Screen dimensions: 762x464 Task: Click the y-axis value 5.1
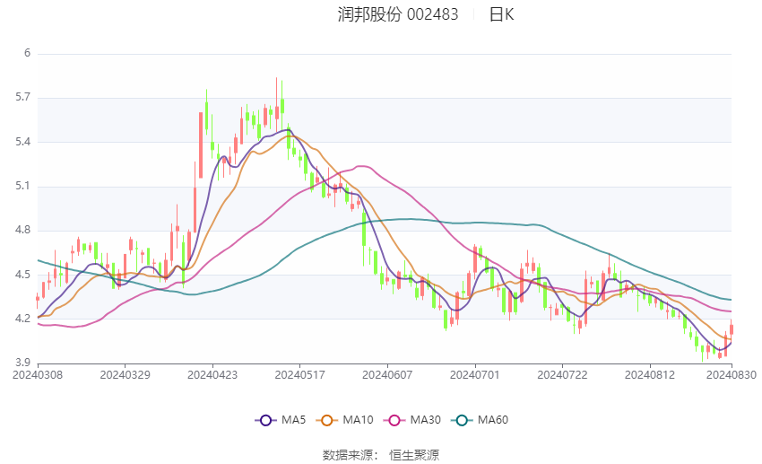tap(22, 186)
